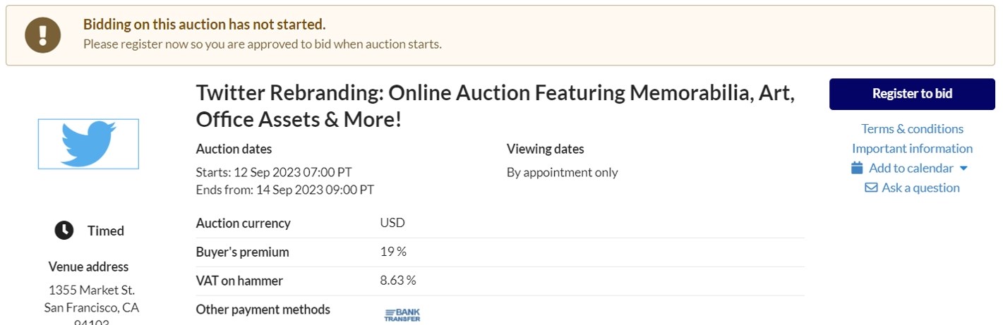Click the Add to calendar text
This screenshot has height=325, width=1003.
911,168
